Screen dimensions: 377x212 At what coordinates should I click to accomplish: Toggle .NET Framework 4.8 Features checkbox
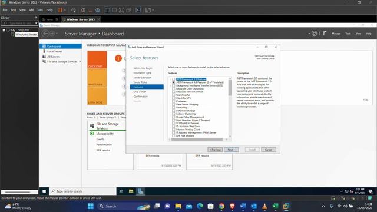point(174,82)
